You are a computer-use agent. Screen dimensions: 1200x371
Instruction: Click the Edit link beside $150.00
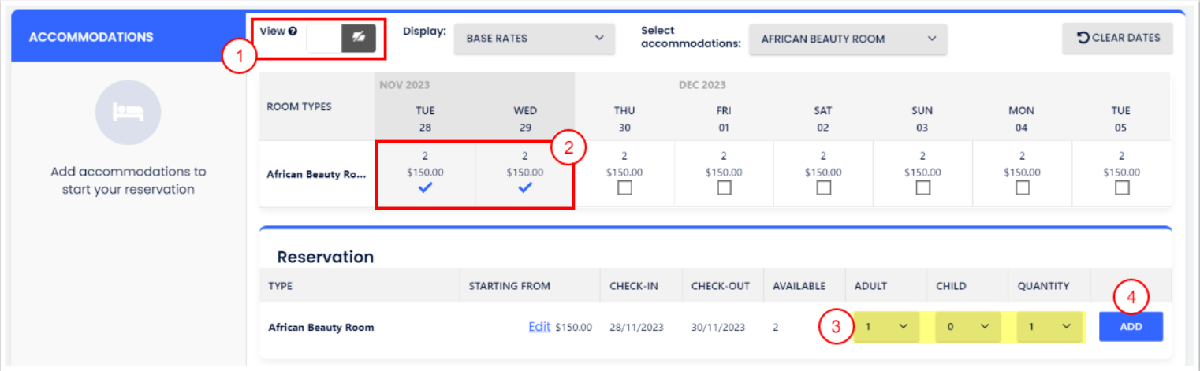click(x=539, y=326)
